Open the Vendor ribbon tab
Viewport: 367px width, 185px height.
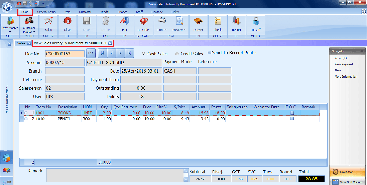105,12
